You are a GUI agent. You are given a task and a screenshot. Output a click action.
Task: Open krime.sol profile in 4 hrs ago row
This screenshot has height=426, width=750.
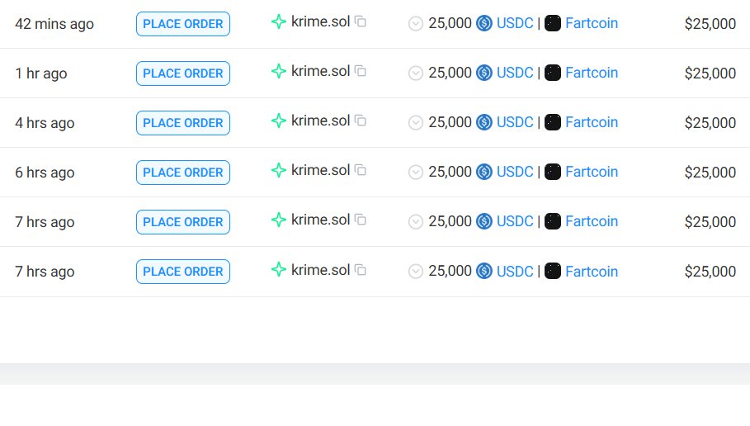(x=320, y=121)
